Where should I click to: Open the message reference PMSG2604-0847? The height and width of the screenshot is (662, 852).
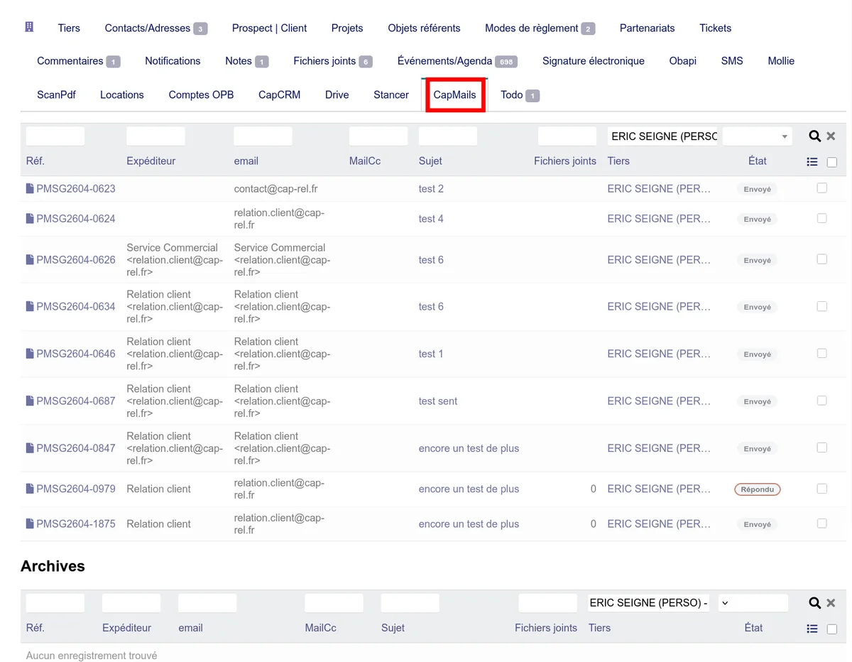[76, 448]
